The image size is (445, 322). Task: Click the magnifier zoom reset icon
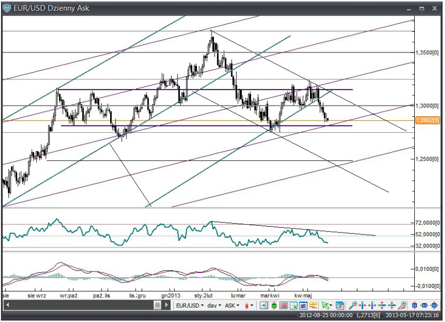pos(402,305)
